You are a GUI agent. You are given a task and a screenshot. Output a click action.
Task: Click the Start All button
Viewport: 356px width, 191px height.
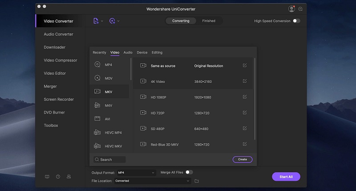286,177
